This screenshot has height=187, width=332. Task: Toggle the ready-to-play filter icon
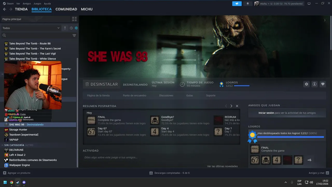76,28
